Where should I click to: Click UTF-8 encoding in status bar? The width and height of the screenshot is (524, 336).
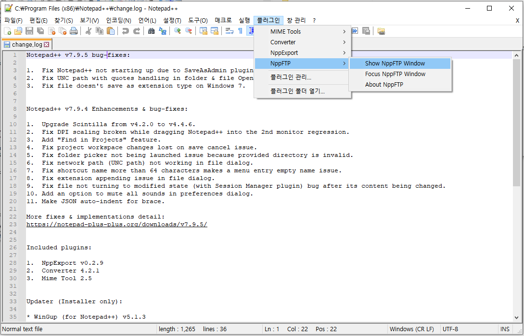pos(450,329)
